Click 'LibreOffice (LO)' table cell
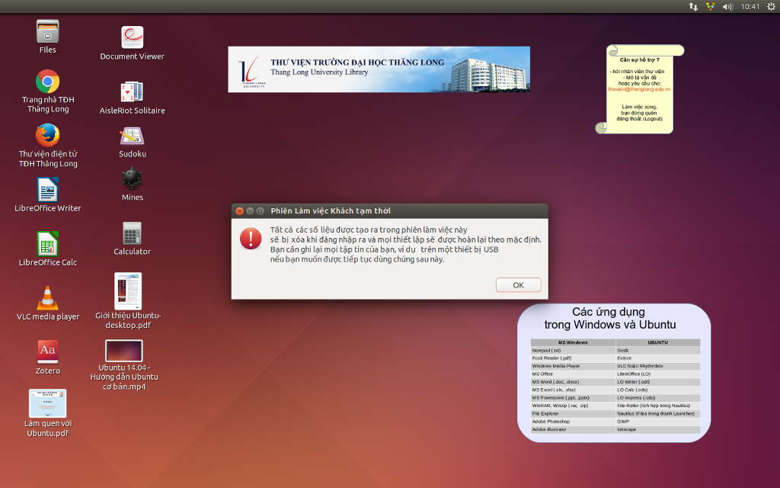 [657, 374]
